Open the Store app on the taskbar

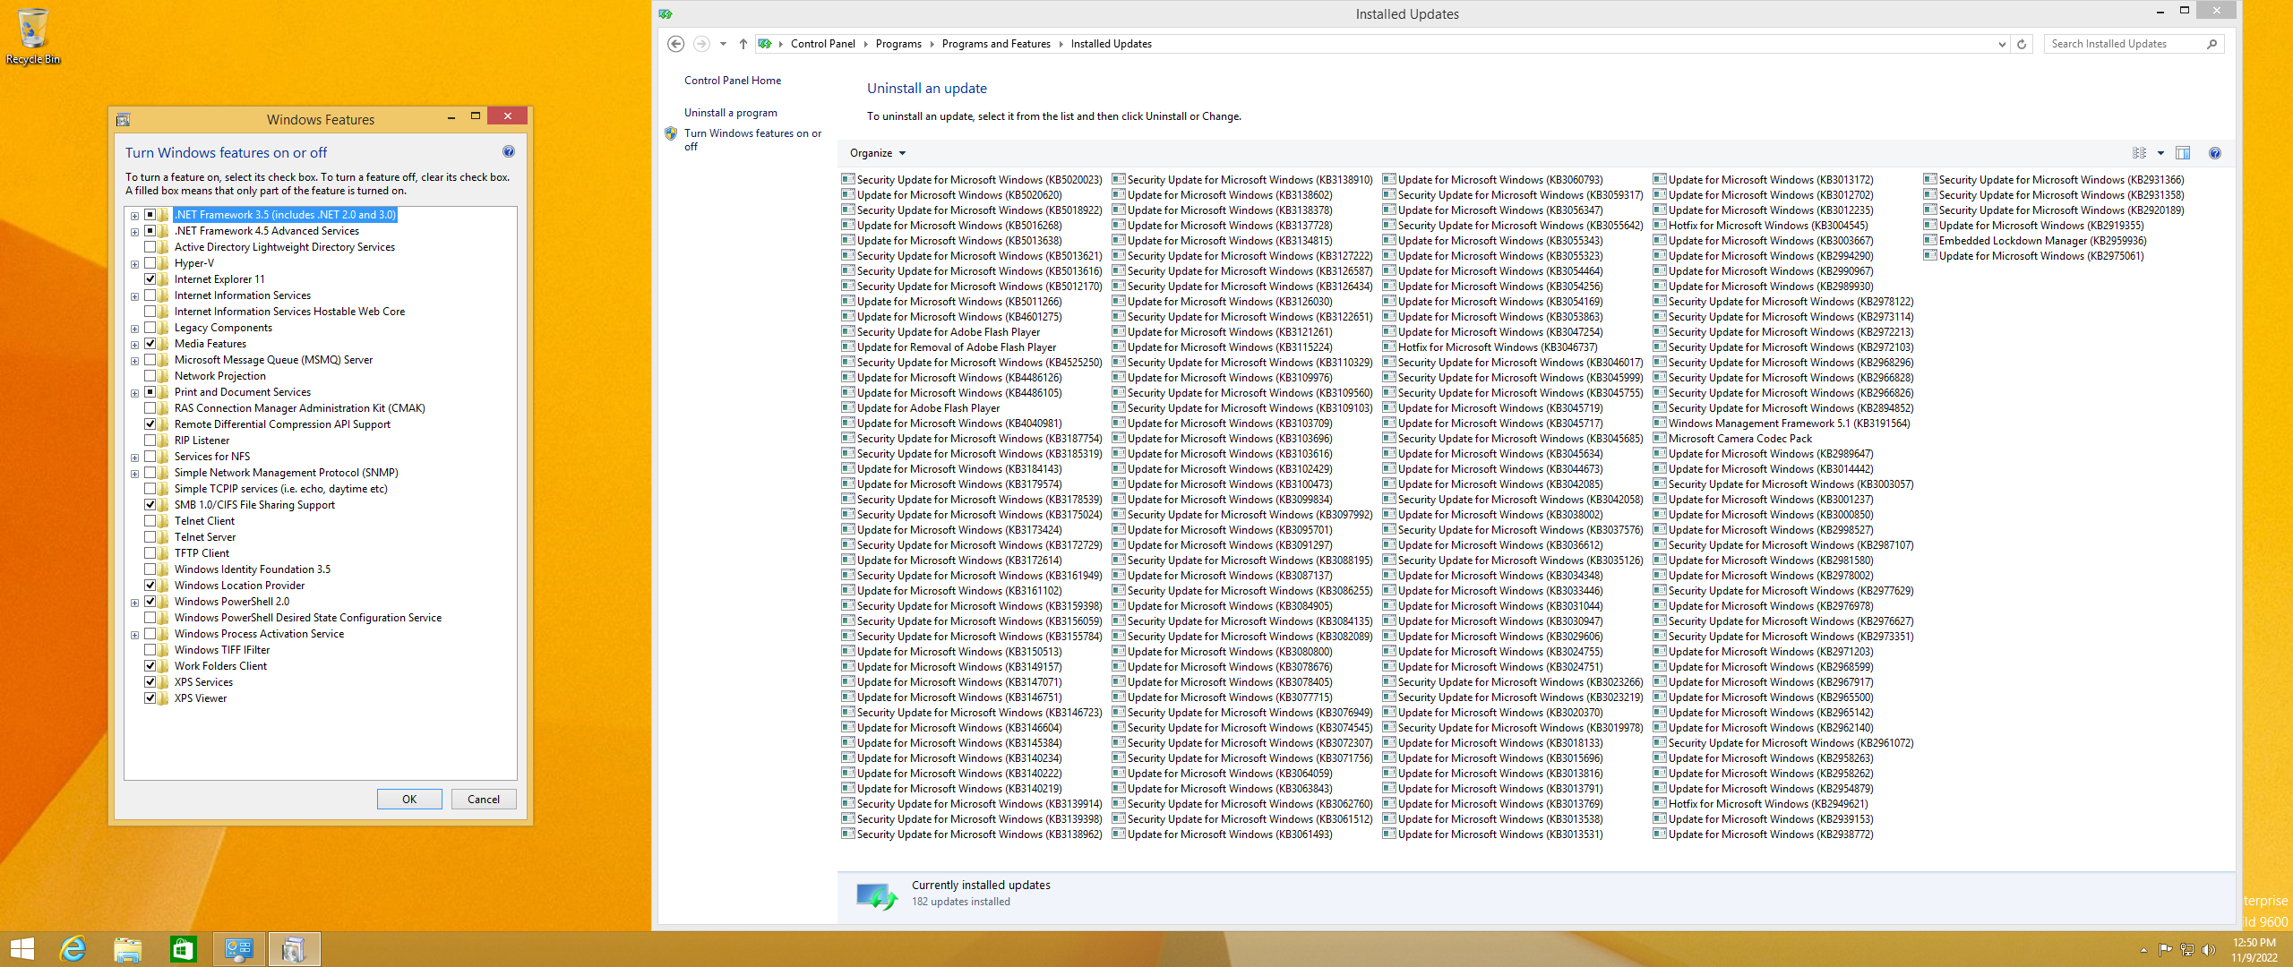pyautogui.click(x=183, y=949)
